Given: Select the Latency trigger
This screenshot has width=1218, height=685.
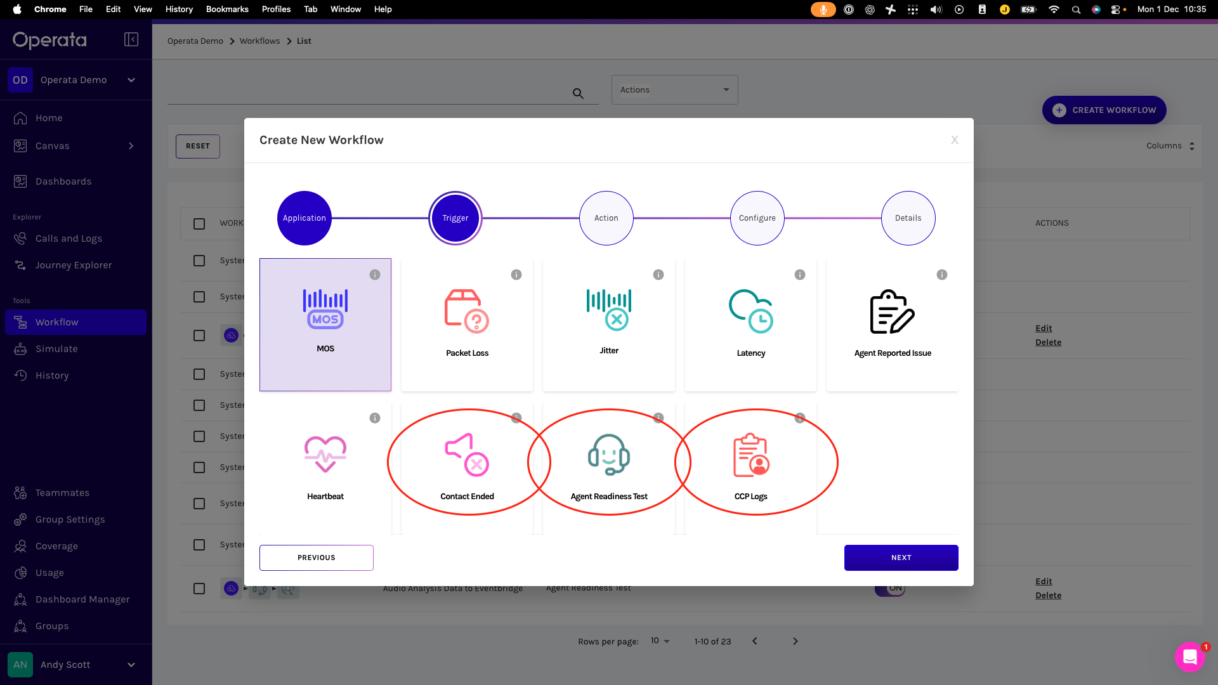Looking at the screenshot, I should tap(750, 324).
